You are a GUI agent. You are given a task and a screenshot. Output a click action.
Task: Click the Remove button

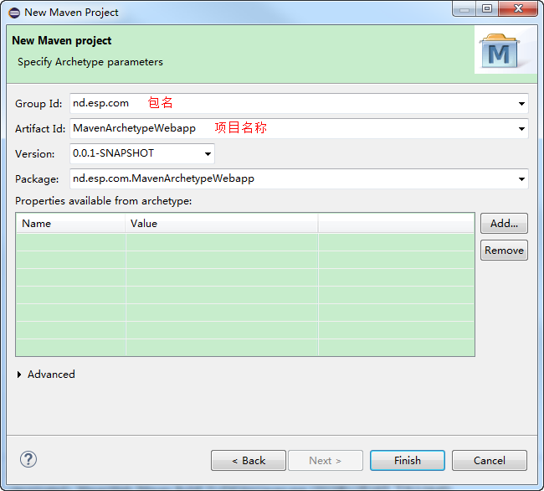pyautogui.click(x=504, y=250)
